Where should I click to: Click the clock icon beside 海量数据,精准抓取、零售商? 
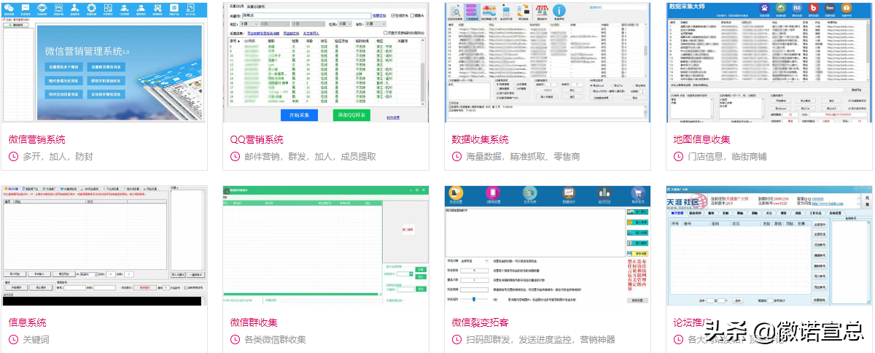pos(456,156)
